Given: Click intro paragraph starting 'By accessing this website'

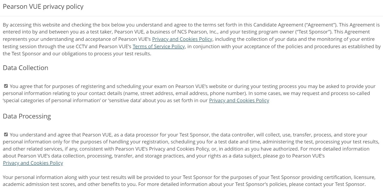Looking at the screenshot, I should coord(90,25).
